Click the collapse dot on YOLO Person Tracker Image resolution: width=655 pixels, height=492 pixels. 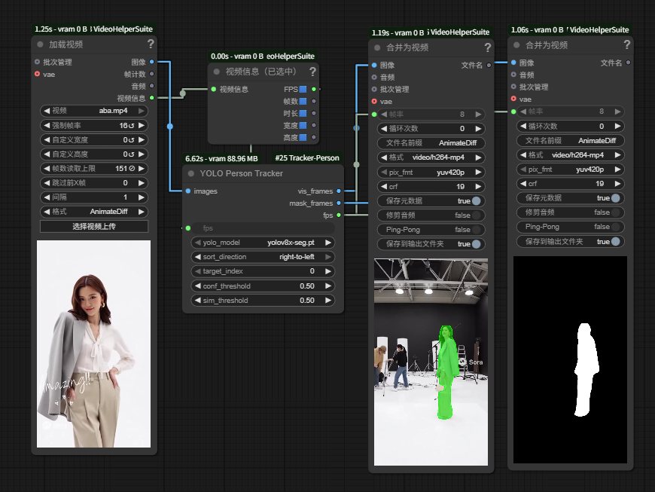(x=190, y=173)
